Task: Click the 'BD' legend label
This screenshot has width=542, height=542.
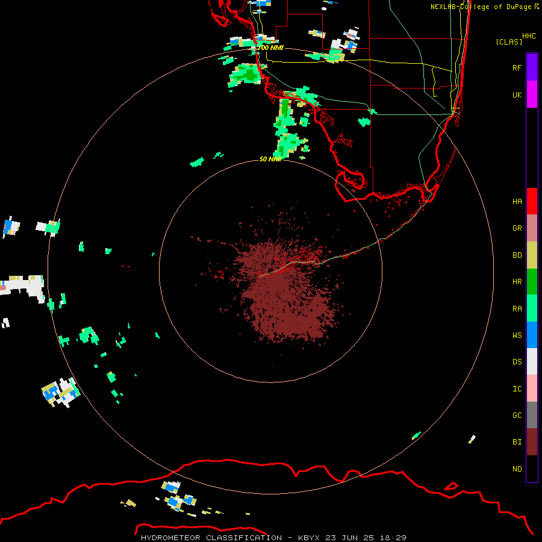Action: click(x=517, y=255)
